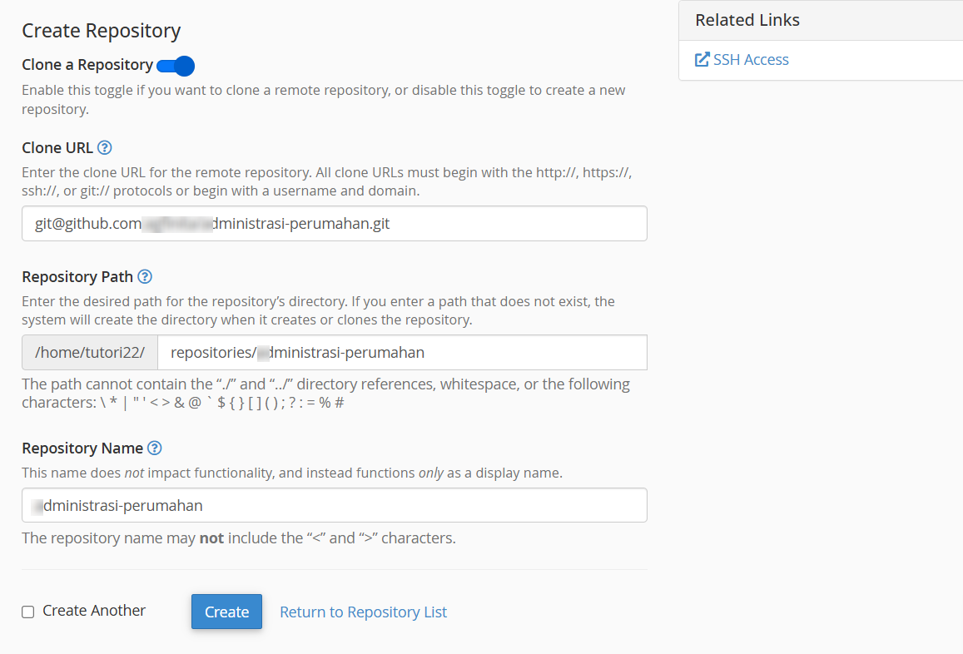Check the Create Another checkbox
Viewport: 963px width, 654px height.
(x=27, y=611)
